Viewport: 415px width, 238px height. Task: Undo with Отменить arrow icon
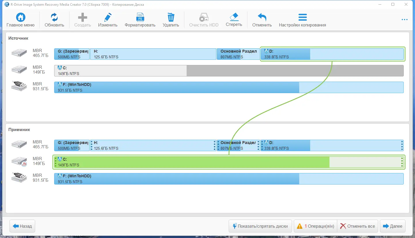point(262,18)
